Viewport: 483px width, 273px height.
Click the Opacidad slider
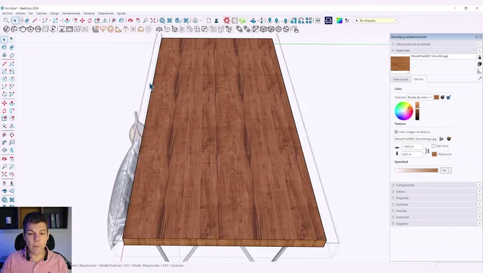point(417,171)
